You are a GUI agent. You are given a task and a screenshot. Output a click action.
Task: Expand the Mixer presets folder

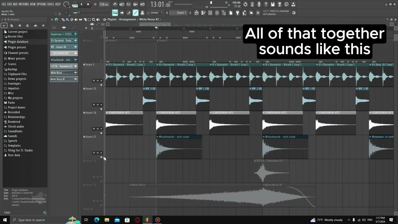click(16, 58)
